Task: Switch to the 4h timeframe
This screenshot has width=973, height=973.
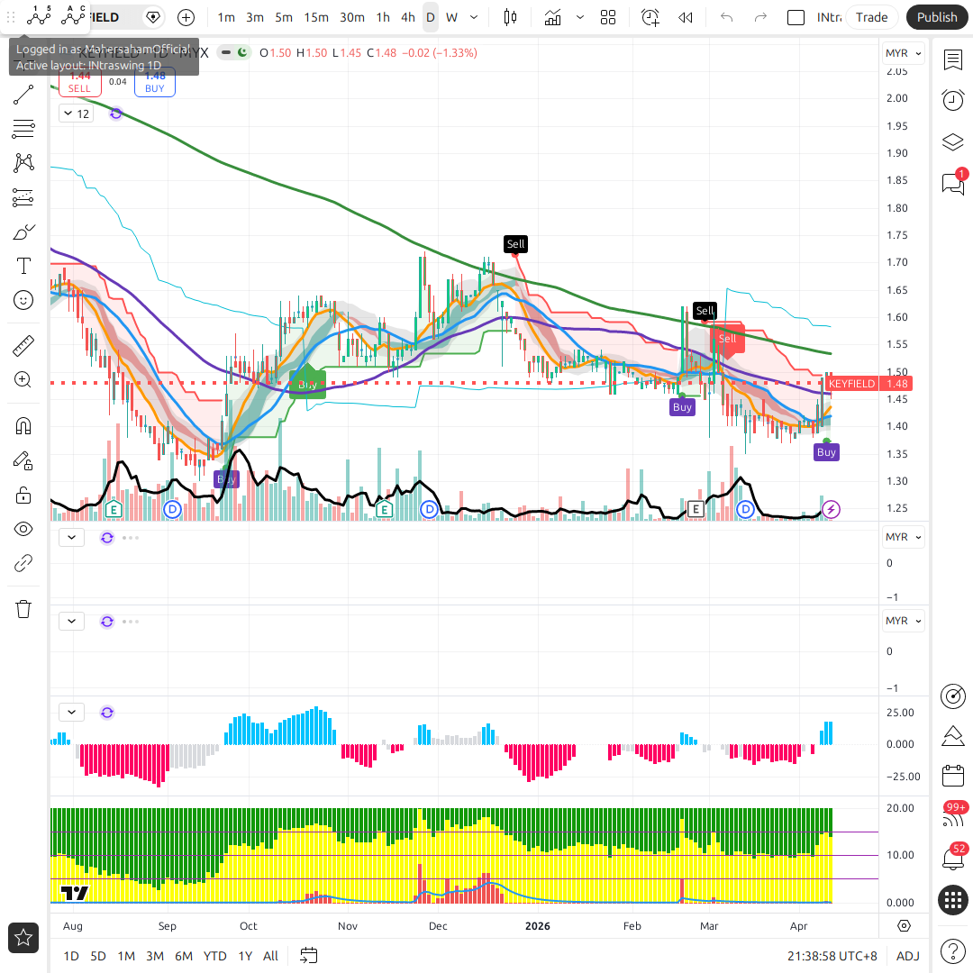Action: pyautogui.click(x=408, y=17)
